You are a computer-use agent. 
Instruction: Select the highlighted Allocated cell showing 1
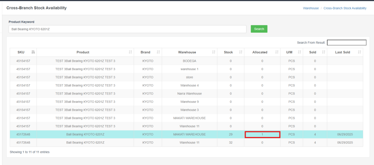pos(262,134)
